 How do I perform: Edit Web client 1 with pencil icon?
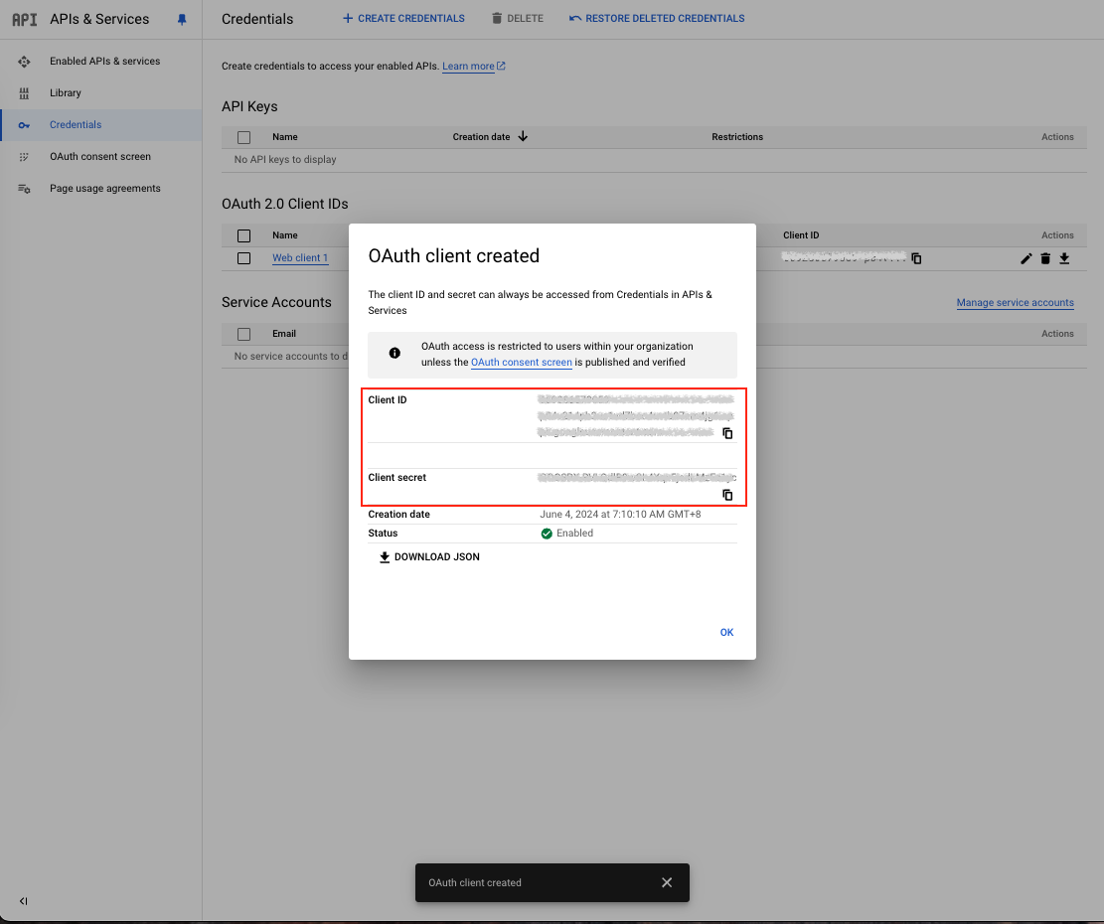[1025, 259]
